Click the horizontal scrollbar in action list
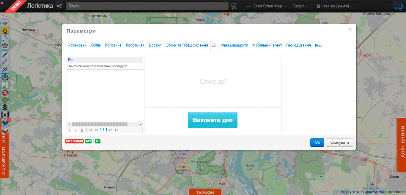This screenshot has width=406, height=195. [x=100, y=124]
